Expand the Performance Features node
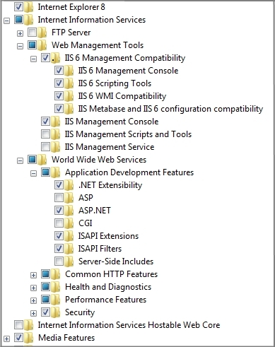Image resolution: width=275 pixels, height=347 pixels. (x=34, y=300)
